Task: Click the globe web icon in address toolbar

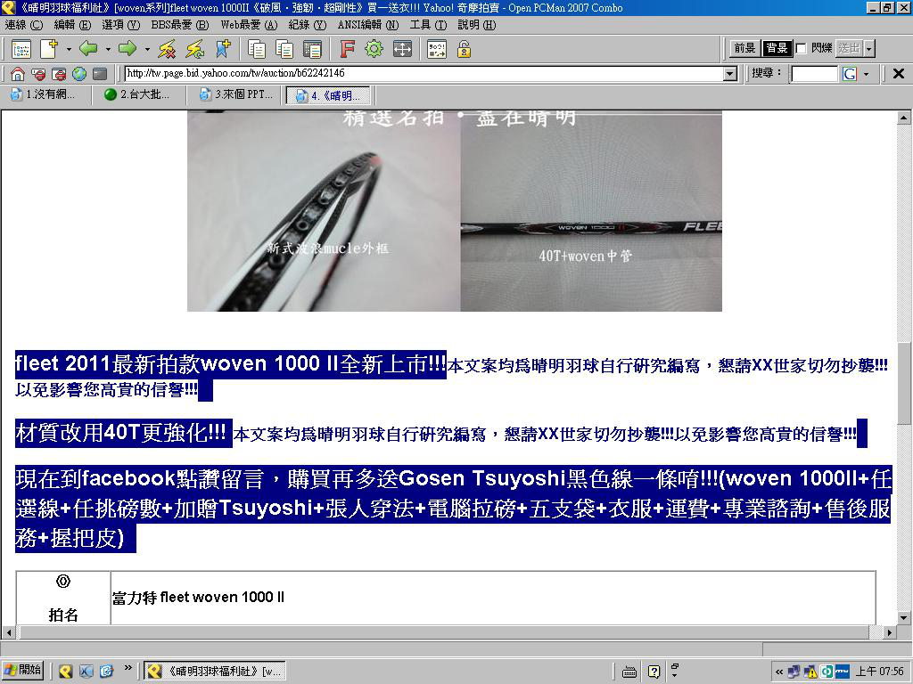Action: (79, 74)
